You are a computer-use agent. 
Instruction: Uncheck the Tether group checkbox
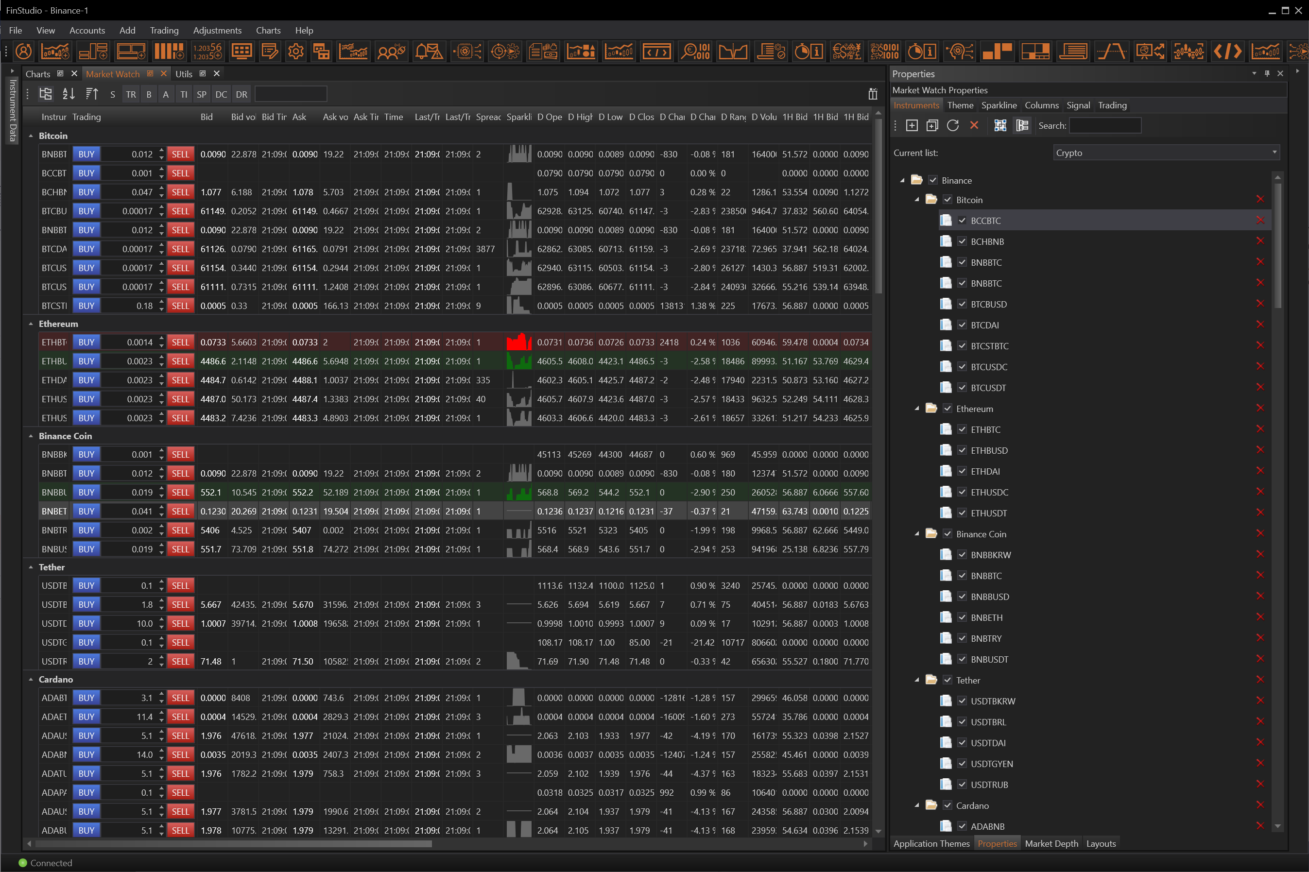(947, 680)
